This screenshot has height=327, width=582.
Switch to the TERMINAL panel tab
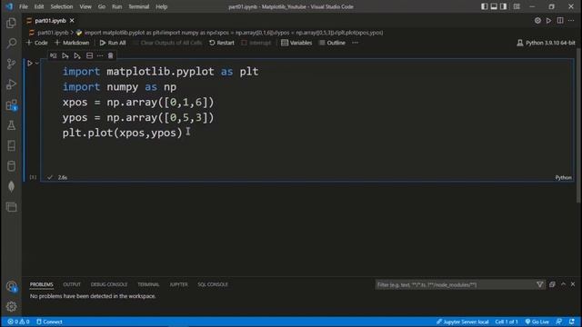click(x=148, y=284)
